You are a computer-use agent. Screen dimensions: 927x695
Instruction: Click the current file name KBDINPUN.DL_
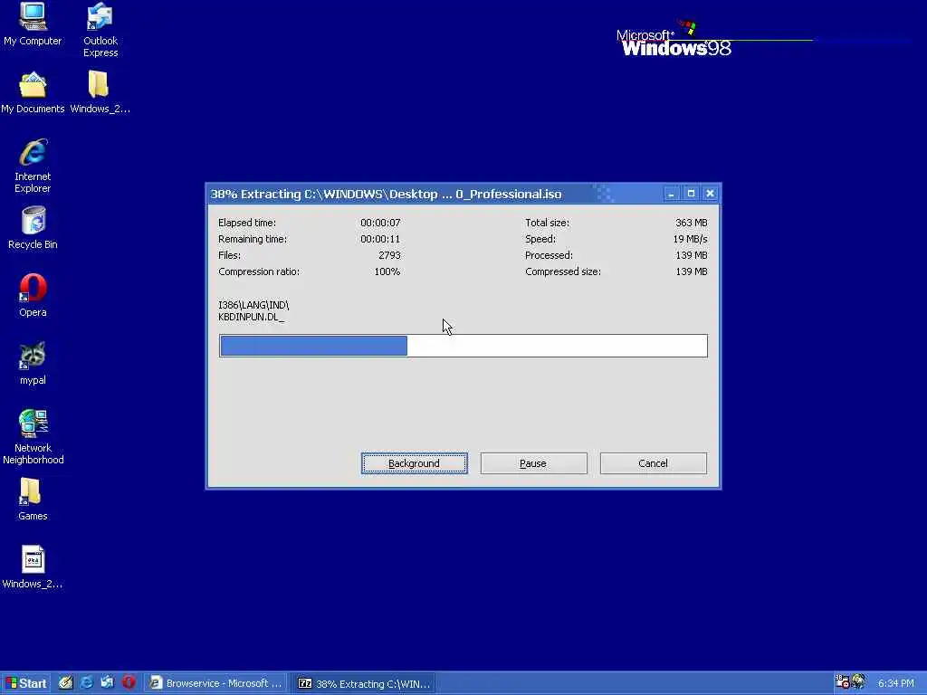coord(252,318)
